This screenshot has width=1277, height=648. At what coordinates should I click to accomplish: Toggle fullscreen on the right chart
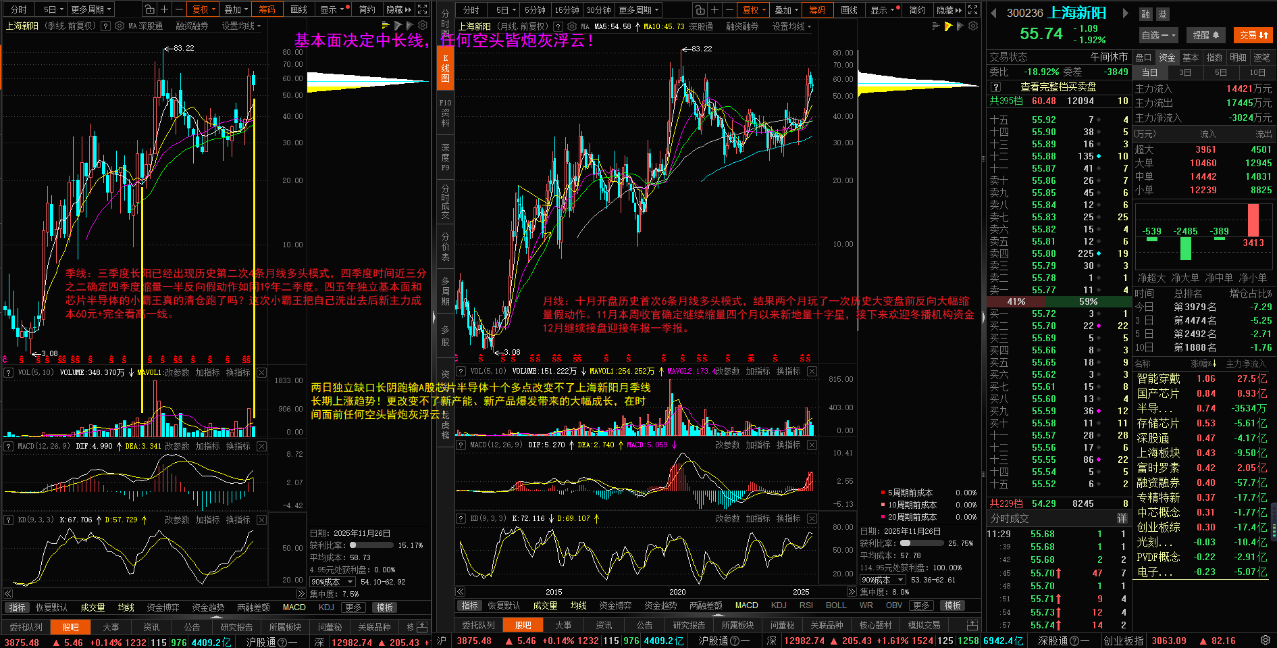973,9
